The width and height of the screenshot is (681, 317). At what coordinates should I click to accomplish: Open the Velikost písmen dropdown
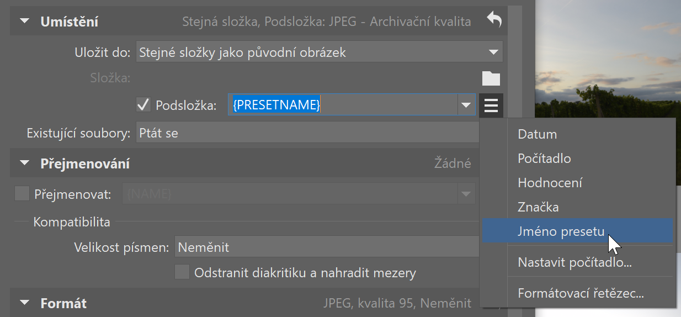coord(327,247)
